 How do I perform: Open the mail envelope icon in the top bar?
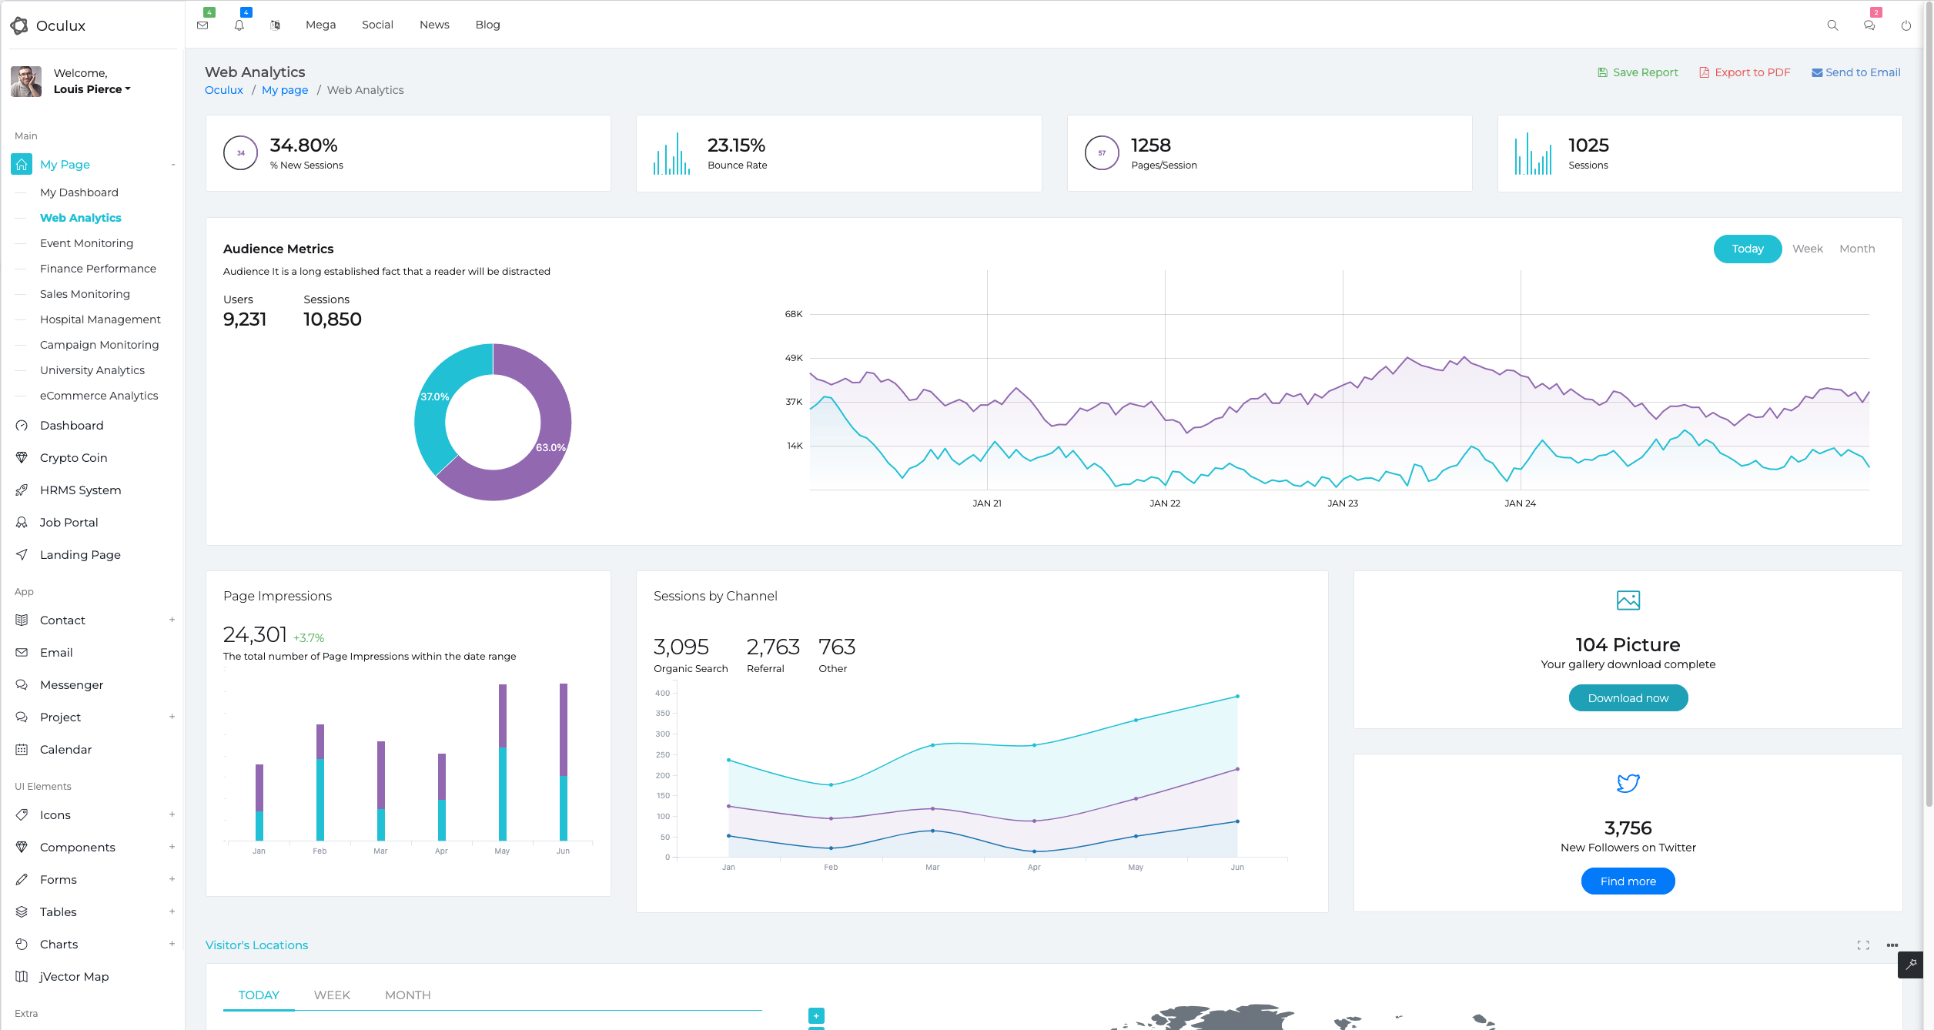click(x=202, y=25)
